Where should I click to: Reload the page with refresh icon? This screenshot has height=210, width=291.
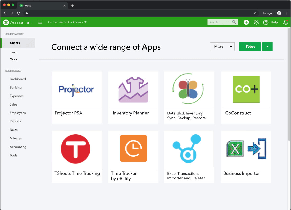[19, 13]
